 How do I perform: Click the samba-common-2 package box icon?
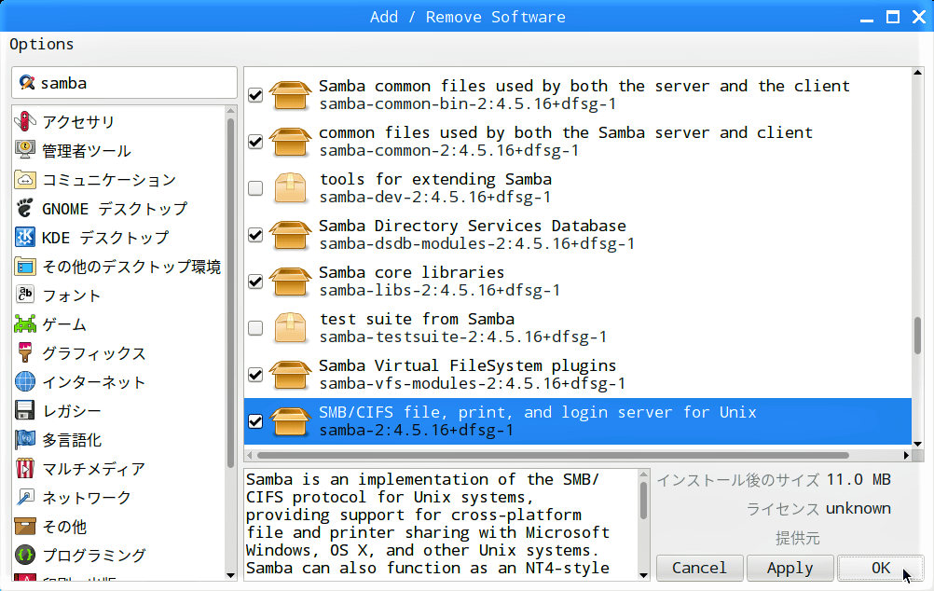tap(290, 142)
